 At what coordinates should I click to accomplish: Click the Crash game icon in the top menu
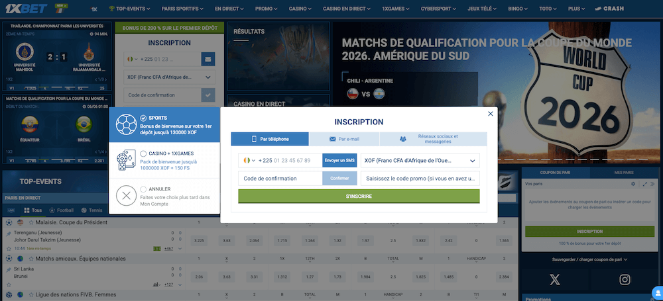[609, 9]
